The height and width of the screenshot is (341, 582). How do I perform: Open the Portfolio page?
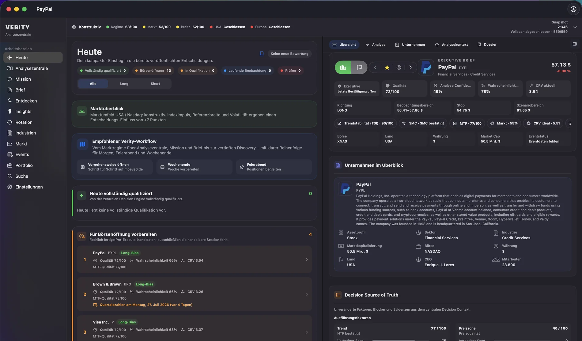(x=33, y=165)
